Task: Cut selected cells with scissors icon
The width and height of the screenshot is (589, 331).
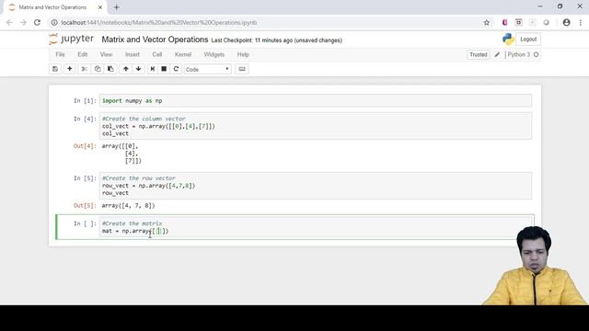Action: click(84, 69)
